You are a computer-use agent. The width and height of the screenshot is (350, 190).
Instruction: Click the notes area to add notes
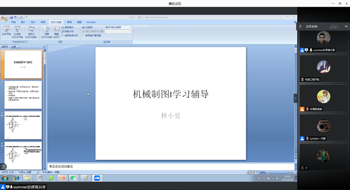169,166
